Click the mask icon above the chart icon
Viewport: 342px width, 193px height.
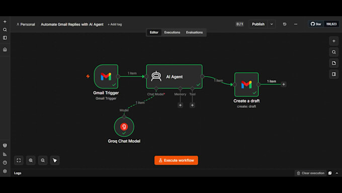click(5, 146)
